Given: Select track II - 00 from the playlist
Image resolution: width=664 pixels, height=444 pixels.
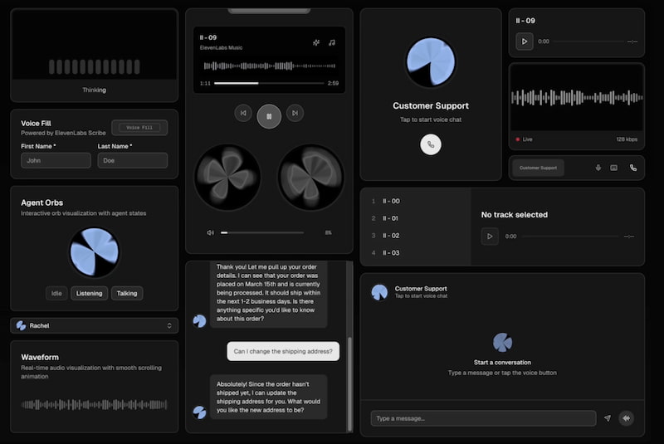Looking at the screenshot, I should click(390, 201).
